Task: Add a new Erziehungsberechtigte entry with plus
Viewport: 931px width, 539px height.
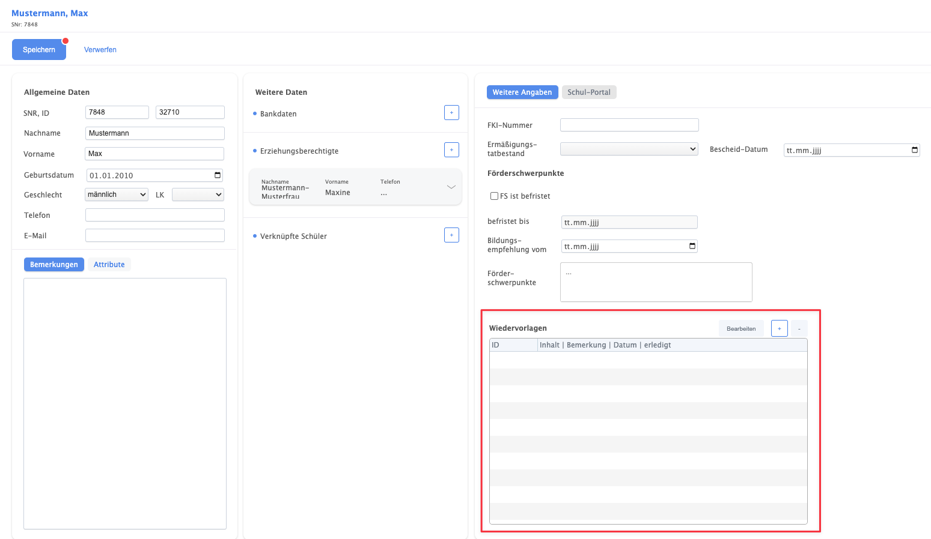Action: click(451, 150)
